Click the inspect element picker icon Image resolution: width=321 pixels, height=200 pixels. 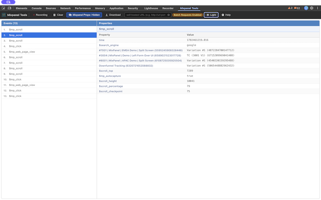tap(4, 8)
